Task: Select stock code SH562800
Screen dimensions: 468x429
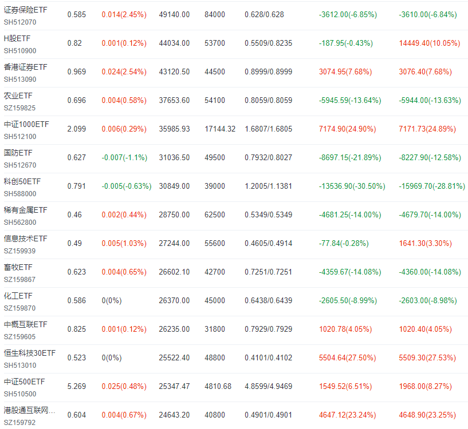Action: (x=20, y=223)
